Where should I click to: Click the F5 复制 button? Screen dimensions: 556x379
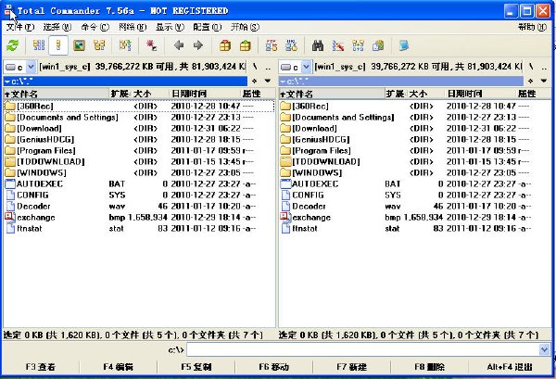pos(196,367)
